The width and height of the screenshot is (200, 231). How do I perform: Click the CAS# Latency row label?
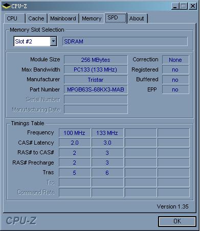tap(36, 143)
